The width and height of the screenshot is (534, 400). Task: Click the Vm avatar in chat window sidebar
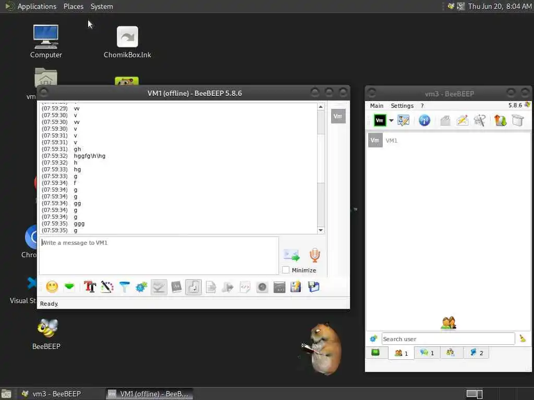coord(338,116)
